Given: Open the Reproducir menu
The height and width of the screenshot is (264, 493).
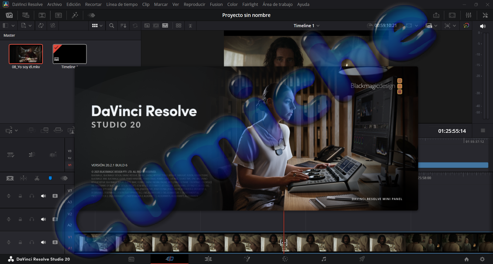Looking at the screenshot, I should [194, 4].
